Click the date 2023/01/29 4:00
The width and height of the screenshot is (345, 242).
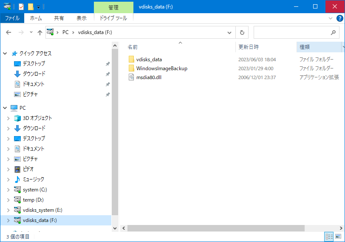256,68
